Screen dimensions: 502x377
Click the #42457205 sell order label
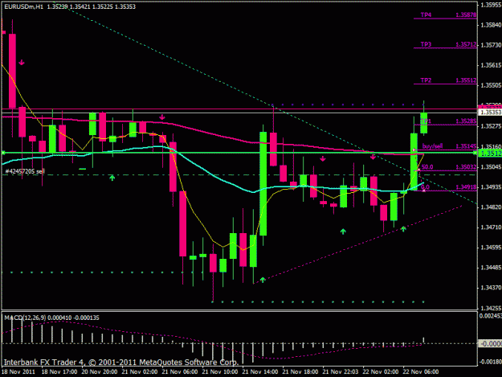(25, 171)
